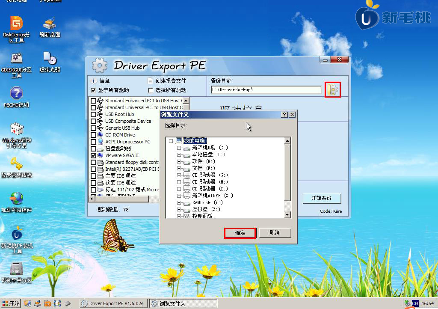438x309 pixels.
Task: Open the 加载网络组件 globe icon
Action: click(x=17, y=202)
